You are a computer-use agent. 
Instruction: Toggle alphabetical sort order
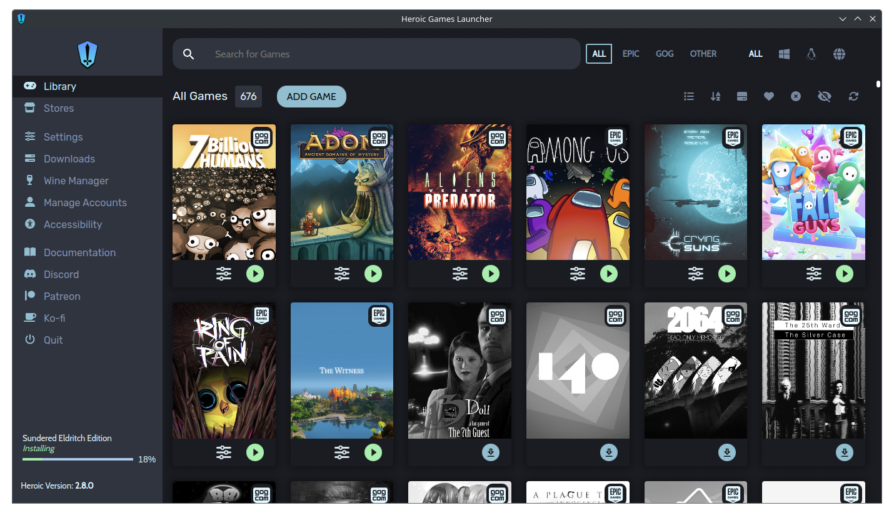pos(716,96)
